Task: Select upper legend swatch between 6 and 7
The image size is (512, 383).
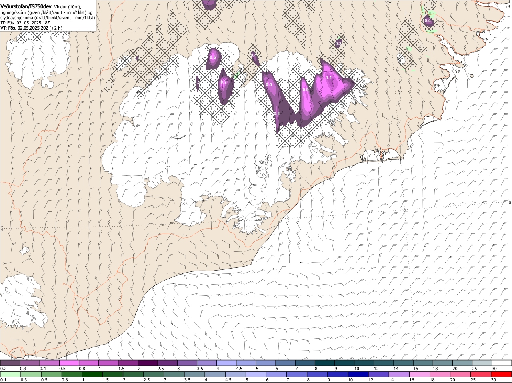Action: pos(286,363)
